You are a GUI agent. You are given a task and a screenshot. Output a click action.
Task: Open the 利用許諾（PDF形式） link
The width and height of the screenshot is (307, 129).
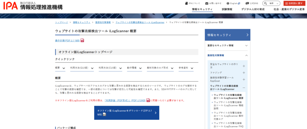[x=125, y=101]
